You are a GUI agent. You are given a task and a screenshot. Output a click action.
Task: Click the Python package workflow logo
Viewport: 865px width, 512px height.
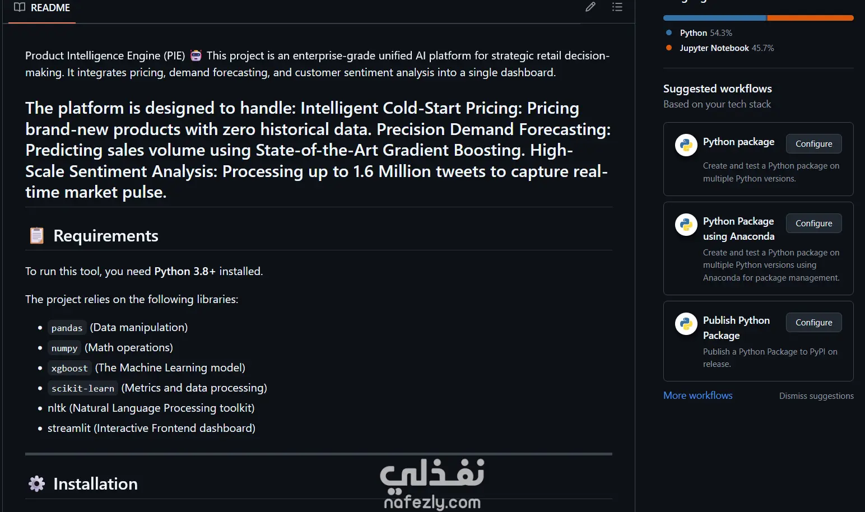pos(686,146)
